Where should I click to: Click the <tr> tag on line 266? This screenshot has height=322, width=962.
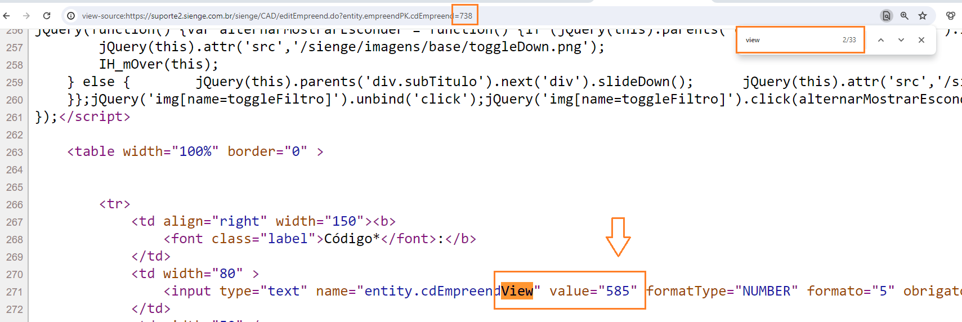tap(115, 204)
